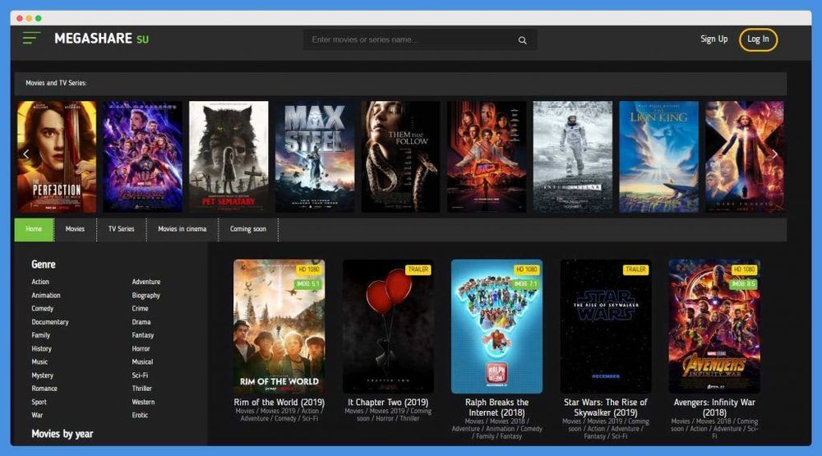Select the Animation genre link
Image resolution: width=822 pixels, height=456 pixels.
tap(46, 295)
